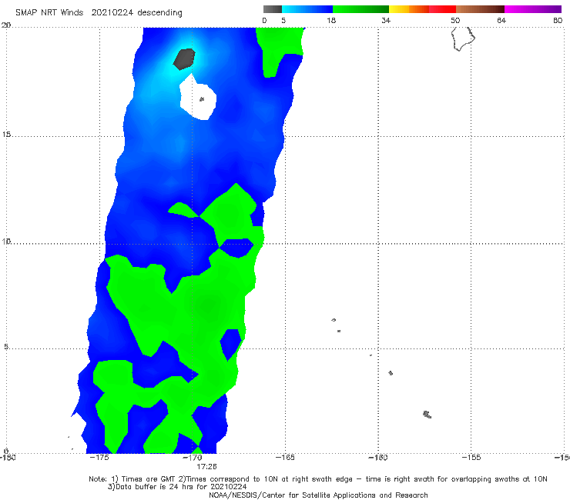
Task: Click the gray 0–5 segment of the color bar
Action: (273, 9)
